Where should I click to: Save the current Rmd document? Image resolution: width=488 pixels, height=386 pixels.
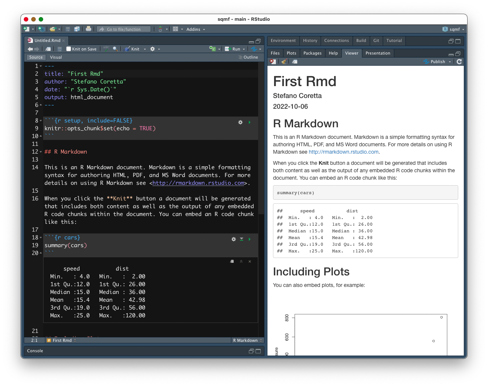point(60,49)
